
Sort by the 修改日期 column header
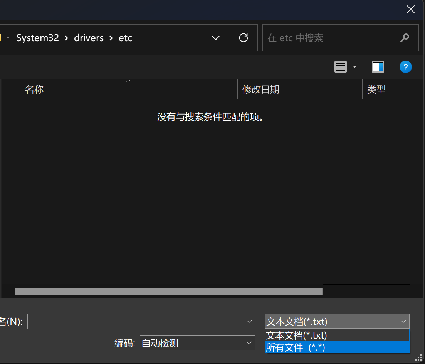[x=260, y=90]
